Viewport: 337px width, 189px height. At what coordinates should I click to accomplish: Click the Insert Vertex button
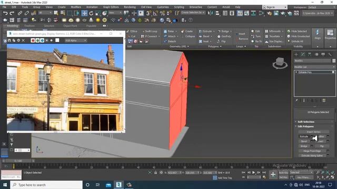coord(313,132)
